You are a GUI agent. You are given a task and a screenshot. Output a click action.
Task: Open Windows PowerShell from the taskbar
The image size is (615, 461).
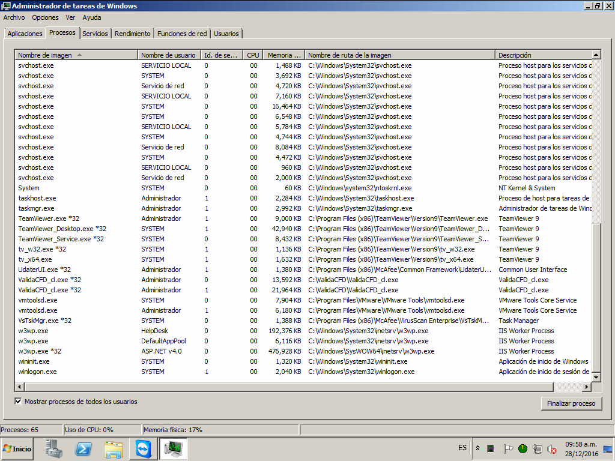tap(83, 449)
